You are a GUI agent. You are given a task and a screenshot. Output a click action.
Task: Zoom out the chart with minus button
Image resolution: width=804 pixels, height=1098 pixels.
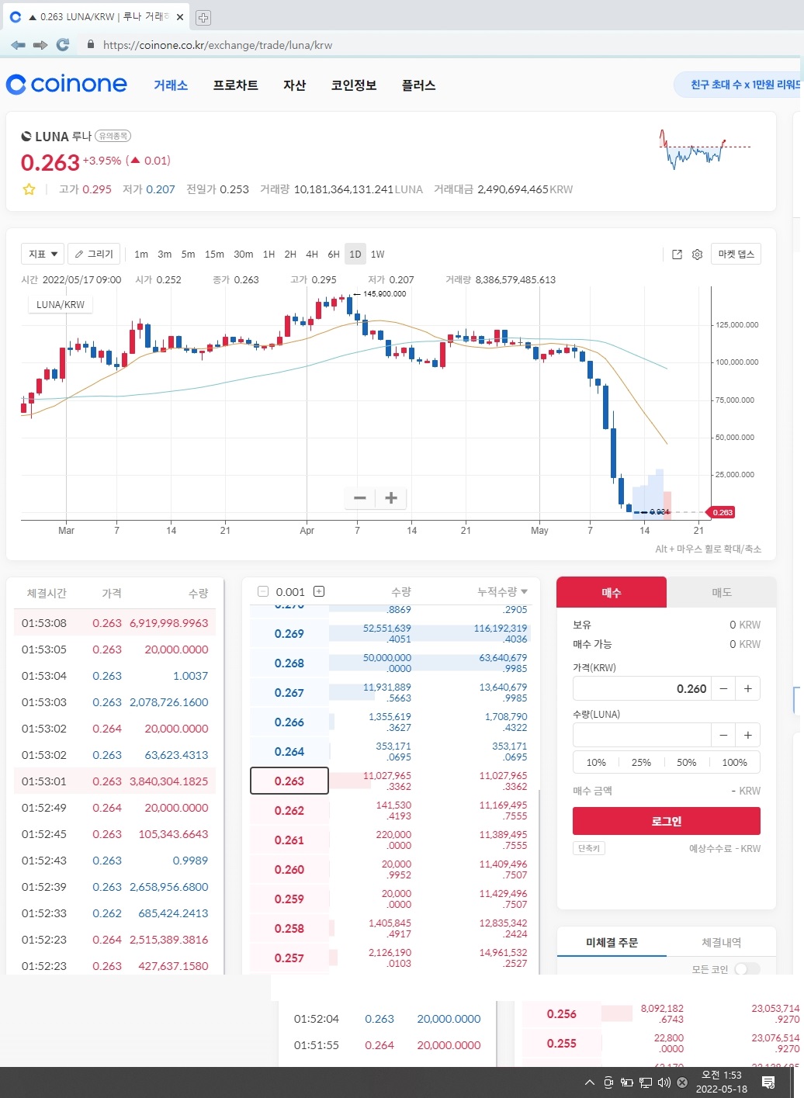click(x=359, y=498)
